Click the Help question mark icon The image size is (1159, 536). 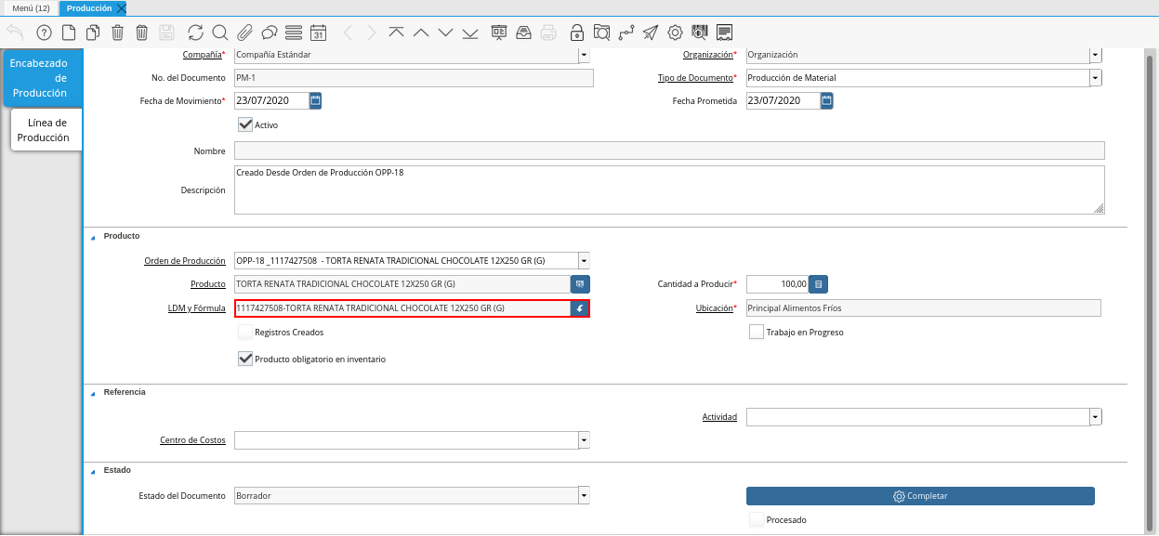[x=44, y=33]
